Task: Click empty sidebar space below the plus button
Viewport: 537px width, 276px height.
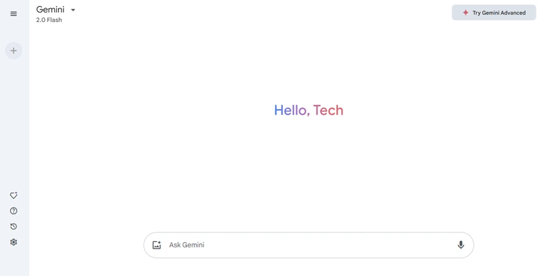Action: click(x=15, y=123)
